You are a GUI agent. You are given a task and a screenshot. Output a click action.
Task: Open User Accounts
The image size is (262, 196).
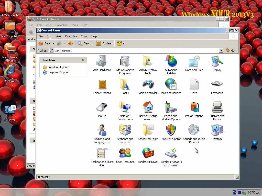pyautogui.click(x=125, y=155)
